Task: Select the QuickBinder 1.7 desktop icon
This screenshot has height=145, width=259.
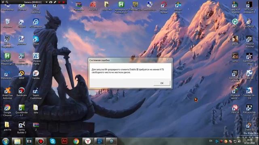Action: (21, 111)
